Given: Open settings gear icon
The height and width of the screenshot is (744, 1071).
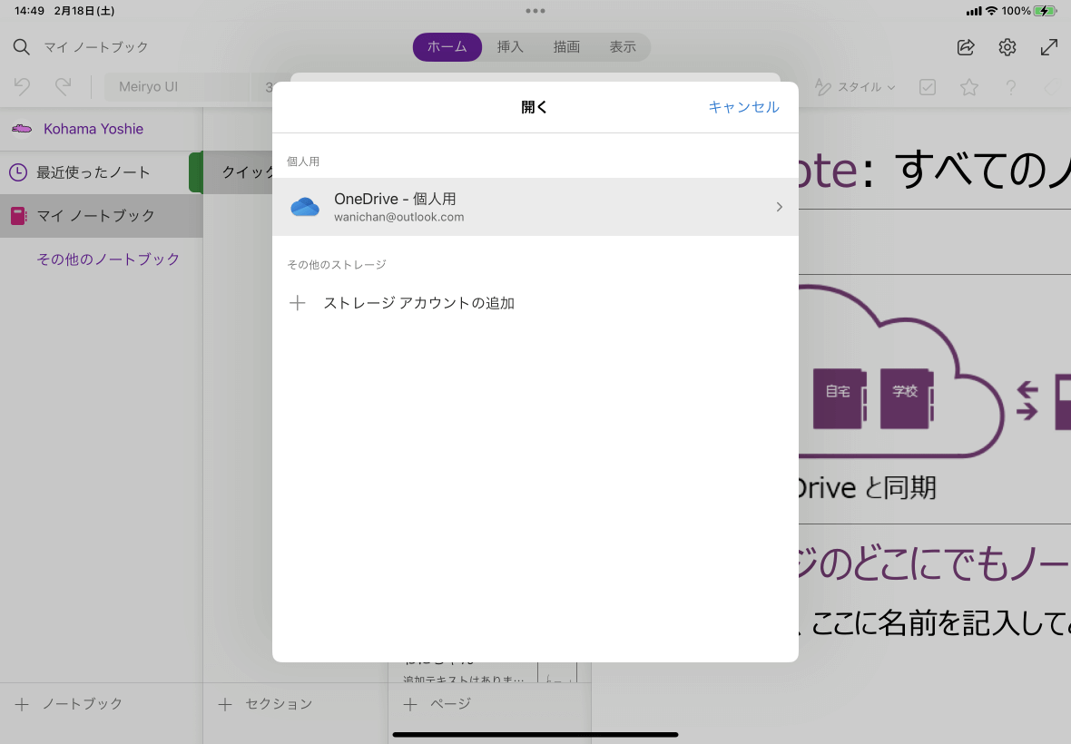Looking at the screenshot, I should (x=1007, y=47).
